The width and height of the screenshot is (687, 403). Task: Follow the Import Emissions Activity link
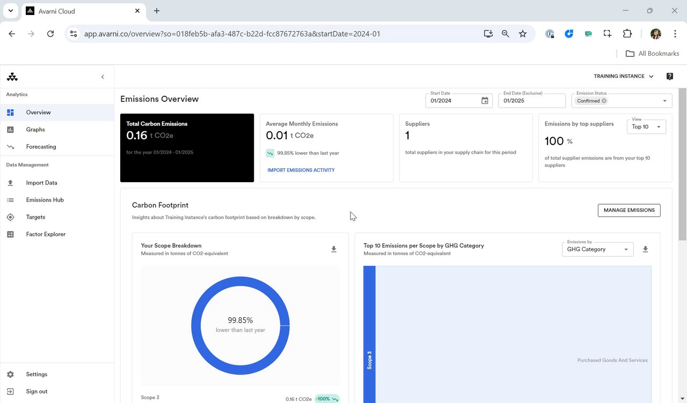click(301, 170)
